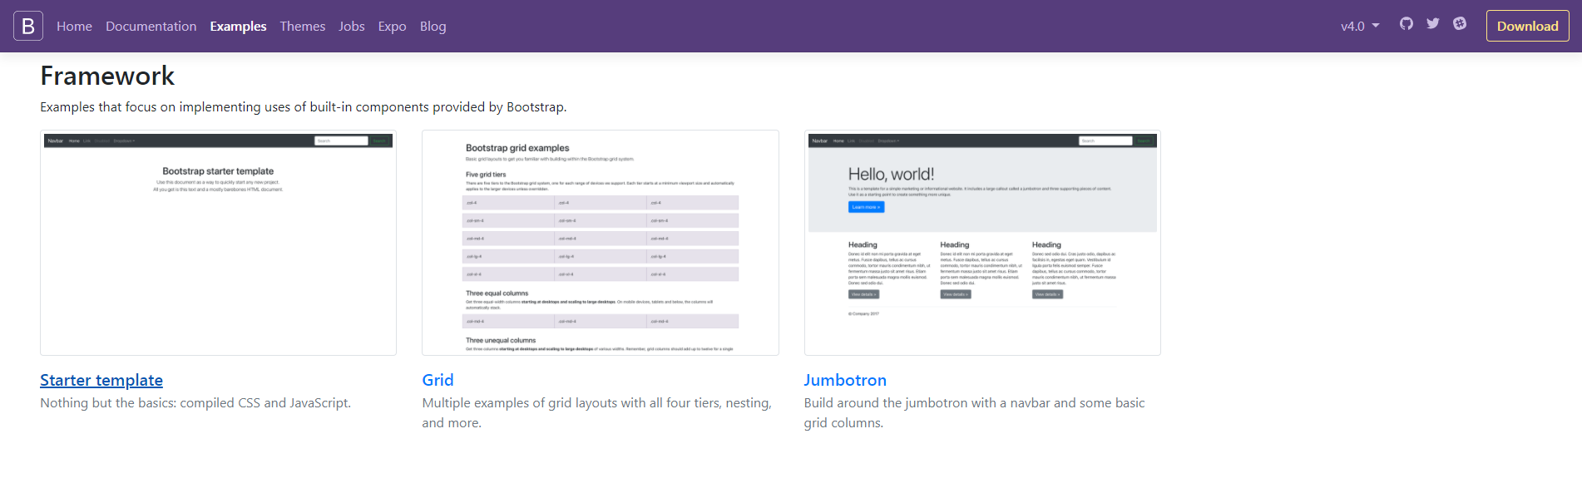The height and width of the screenshot is (478, 1582).
Task: Click the Bootstrap B logo
Action: 28,26
